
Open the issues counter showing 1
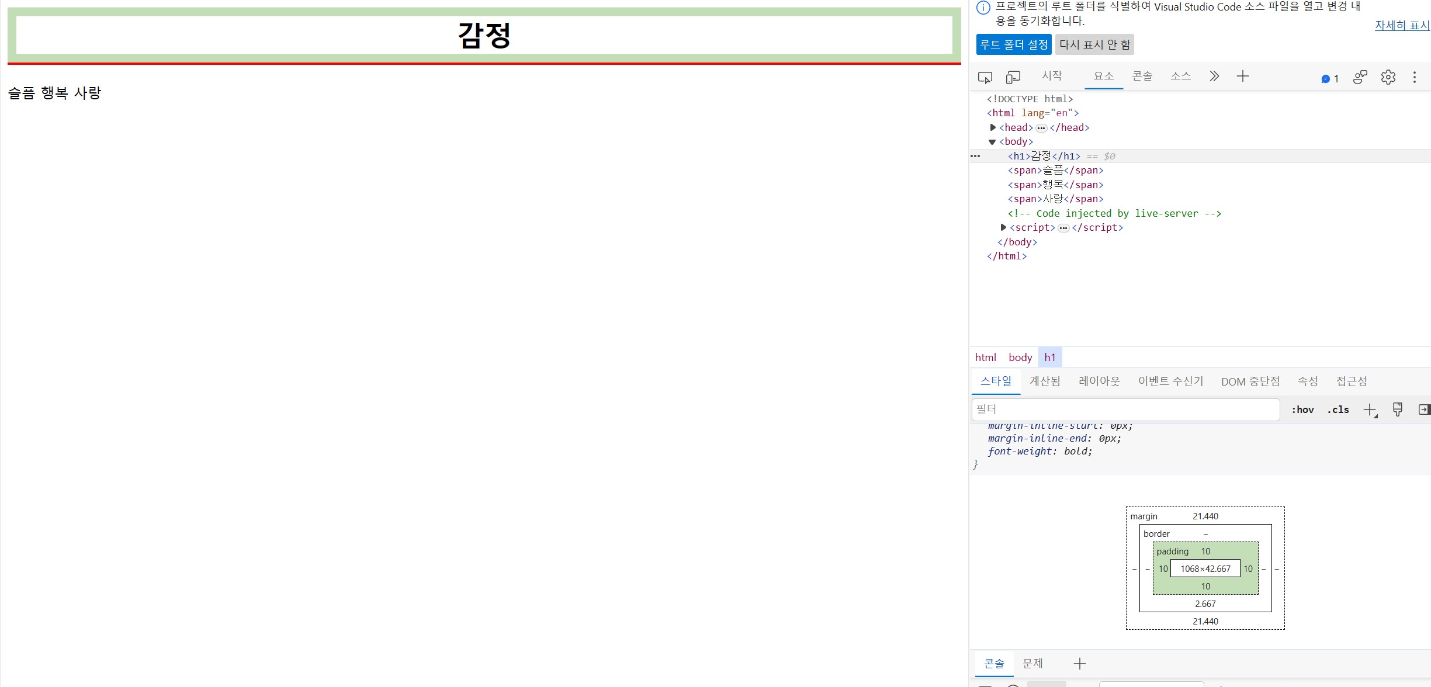[1330, 78]
